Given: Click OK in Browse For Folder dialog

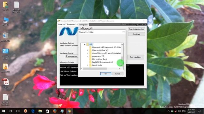Looking at the screenshot, I should [x=106, y=74].
